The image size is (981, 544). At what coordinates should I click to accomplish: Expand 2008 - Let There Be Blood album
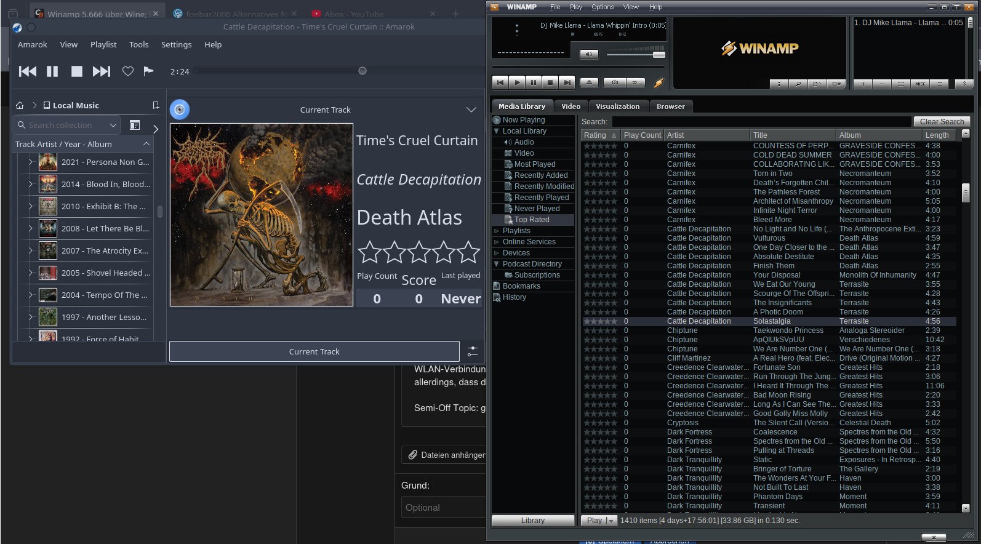click(30, 228)
